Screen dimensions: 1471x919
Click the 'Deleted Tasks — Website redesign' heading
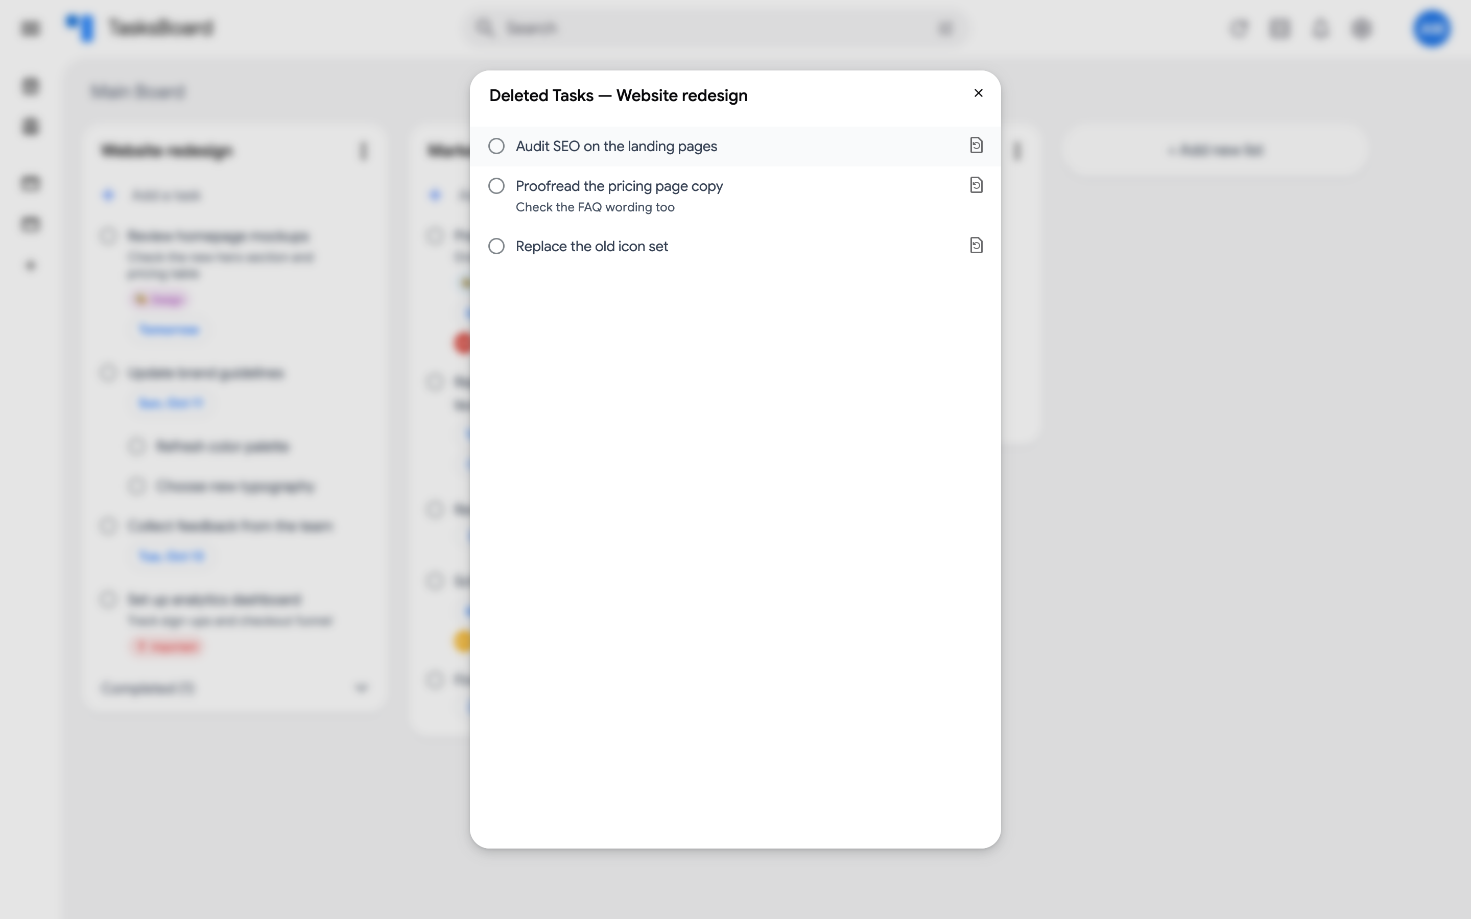point(618,95)
